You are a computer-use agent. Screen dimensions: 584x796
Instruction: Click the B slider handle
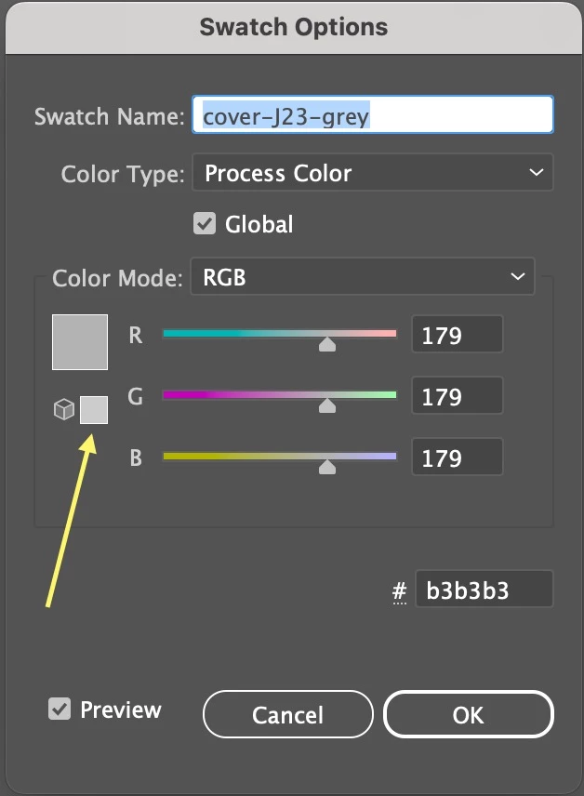[326, 467]
